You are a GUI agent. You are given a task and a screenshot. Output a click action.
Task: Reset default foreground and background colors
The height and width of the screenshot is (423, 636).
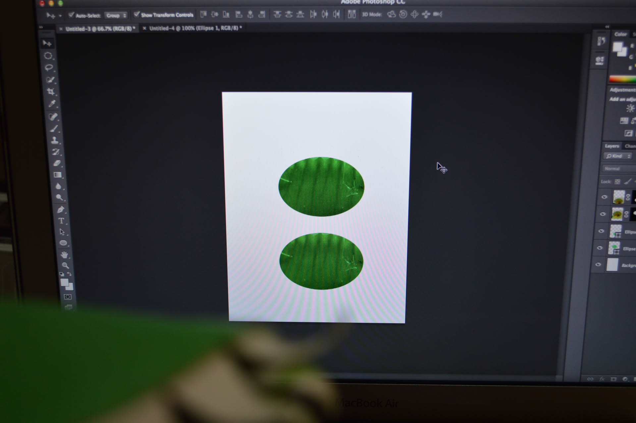[x=62, y=274]
